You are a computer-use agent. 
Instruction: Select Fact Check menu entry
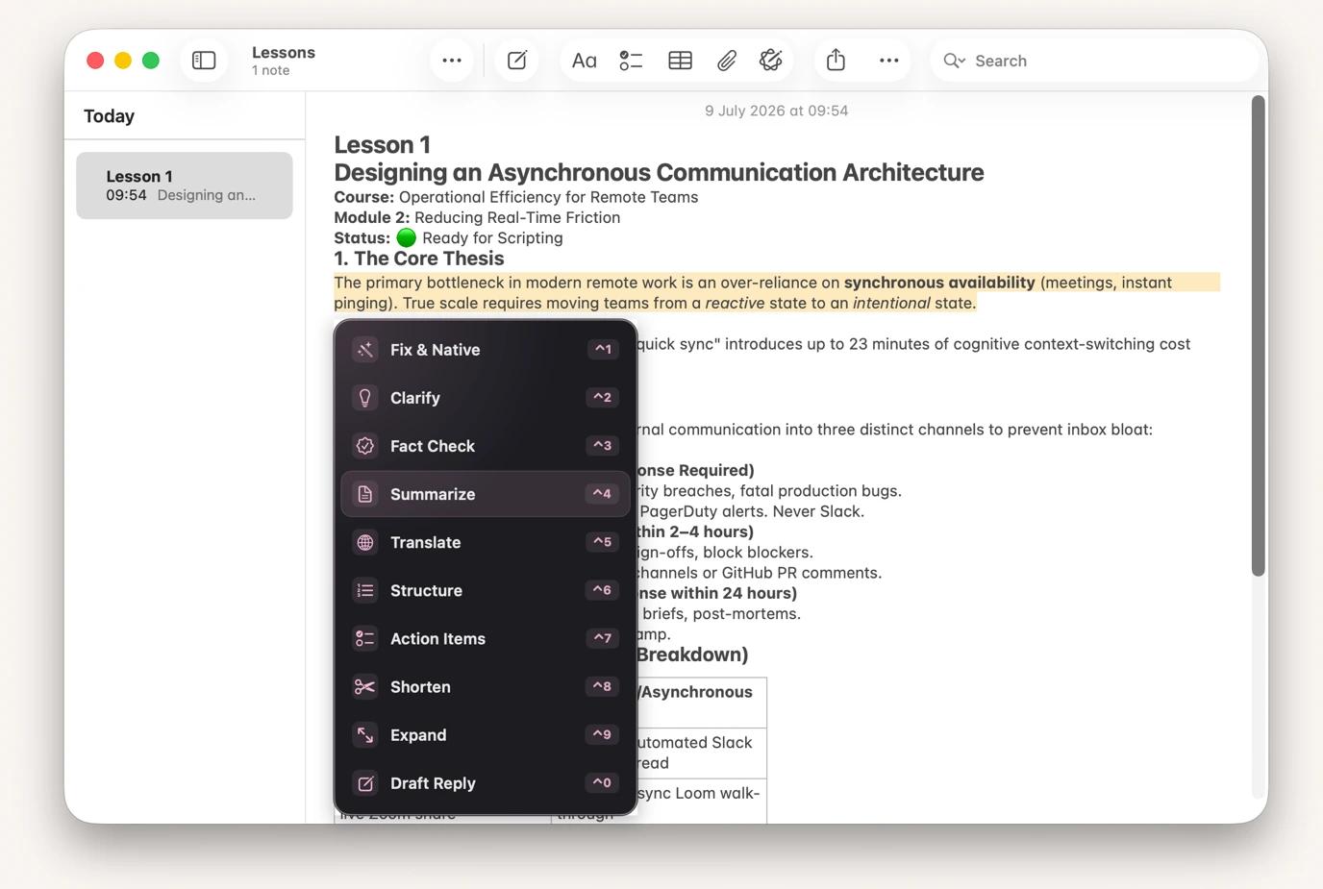pyautogui.click(x=486, y=446)
